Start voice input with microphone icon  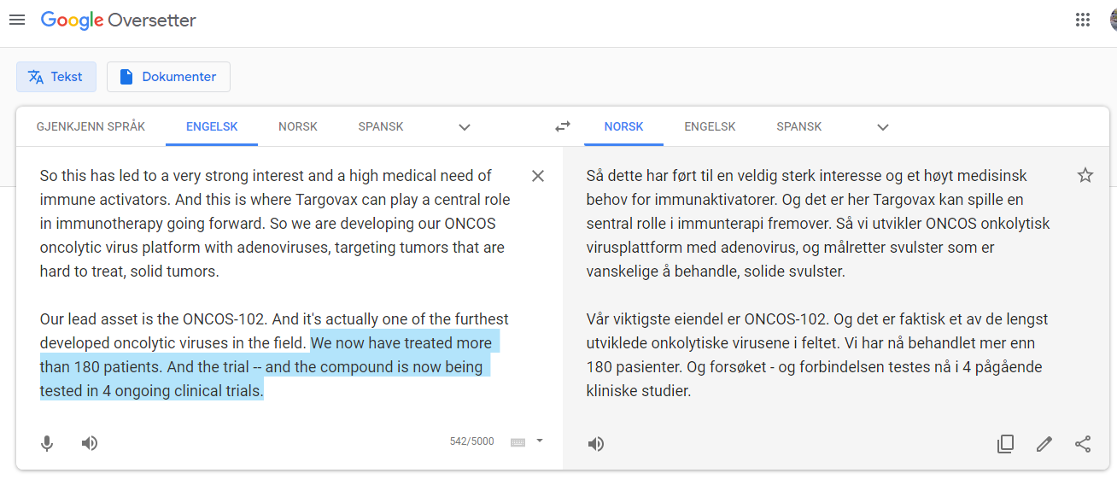pyautogui.click(x=47, y=443)
